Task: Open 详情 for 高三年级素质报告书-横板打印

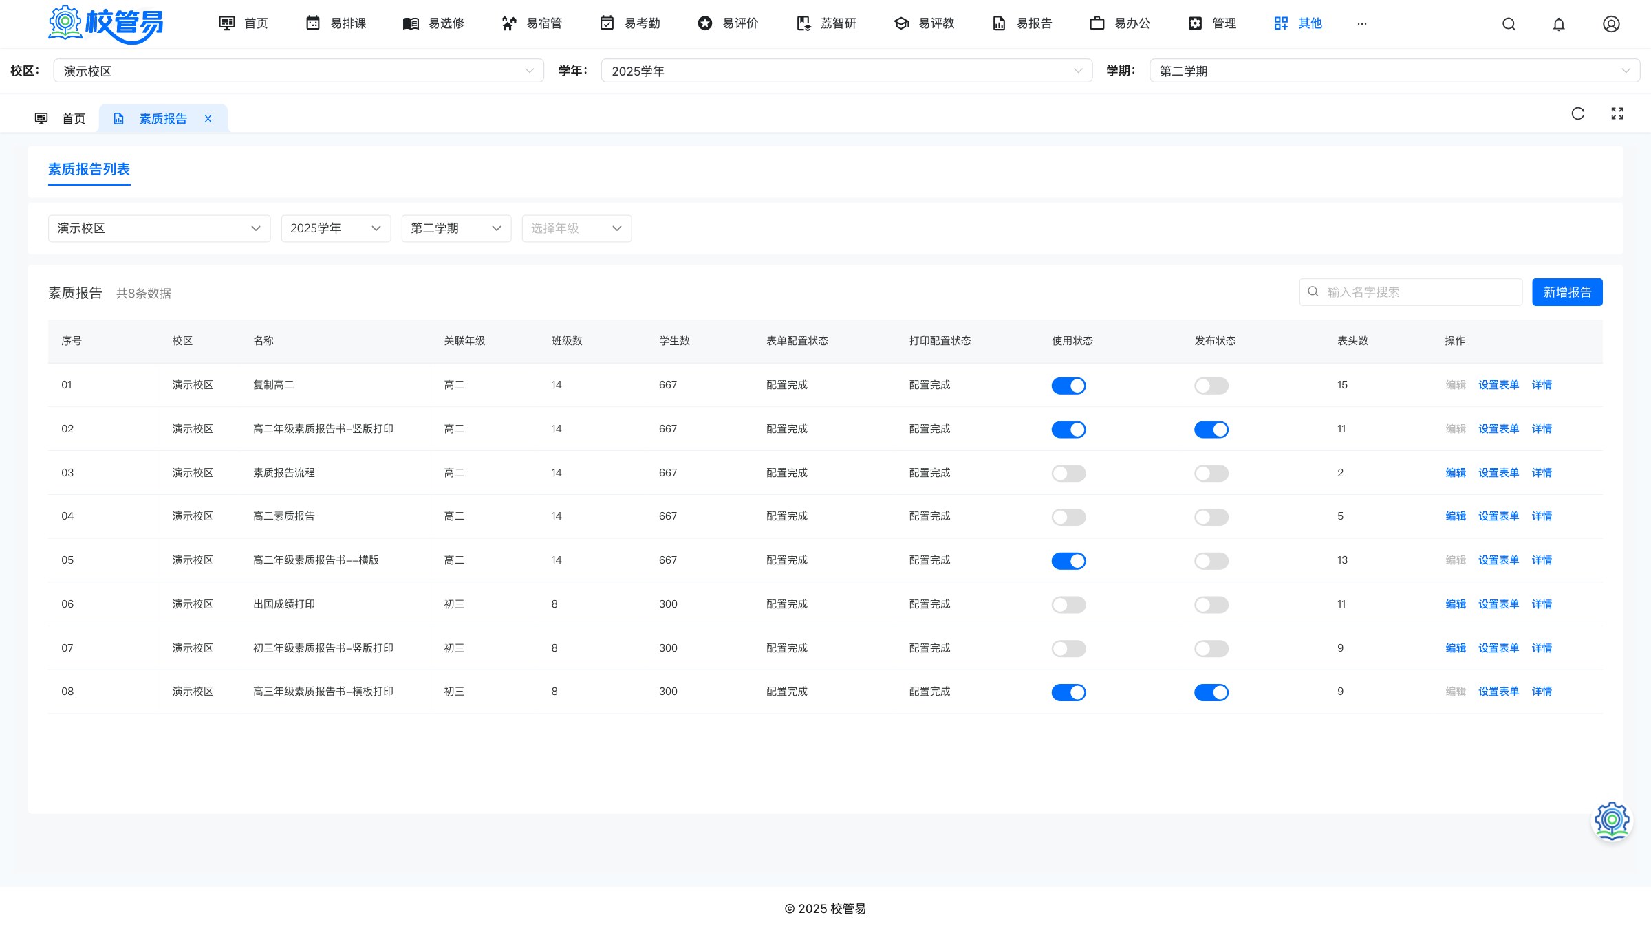Action: point(1542,692)
